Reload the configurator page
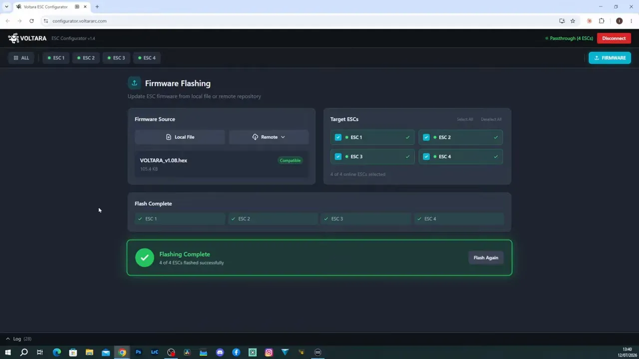Viewport: 639px width, 359px height. 31,21
